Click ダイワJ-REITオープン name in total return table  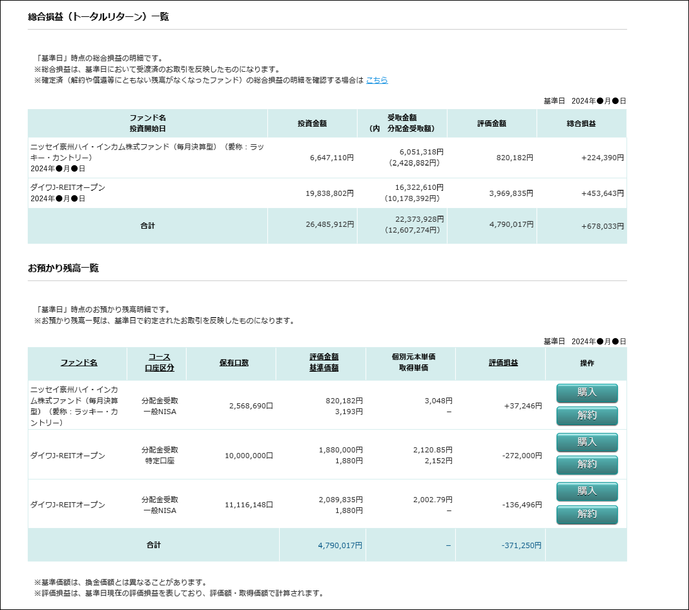68,188
